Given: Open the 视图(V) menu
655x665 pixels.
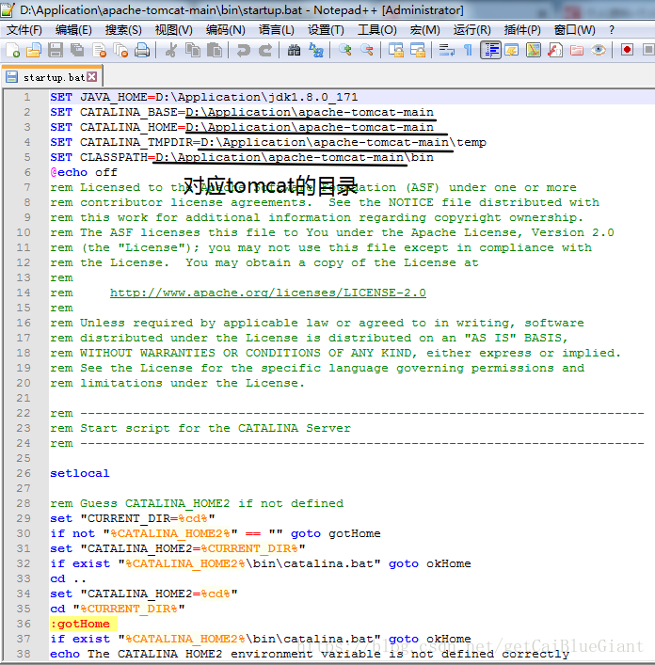Looking at the screenshot, I should point(173,30).
